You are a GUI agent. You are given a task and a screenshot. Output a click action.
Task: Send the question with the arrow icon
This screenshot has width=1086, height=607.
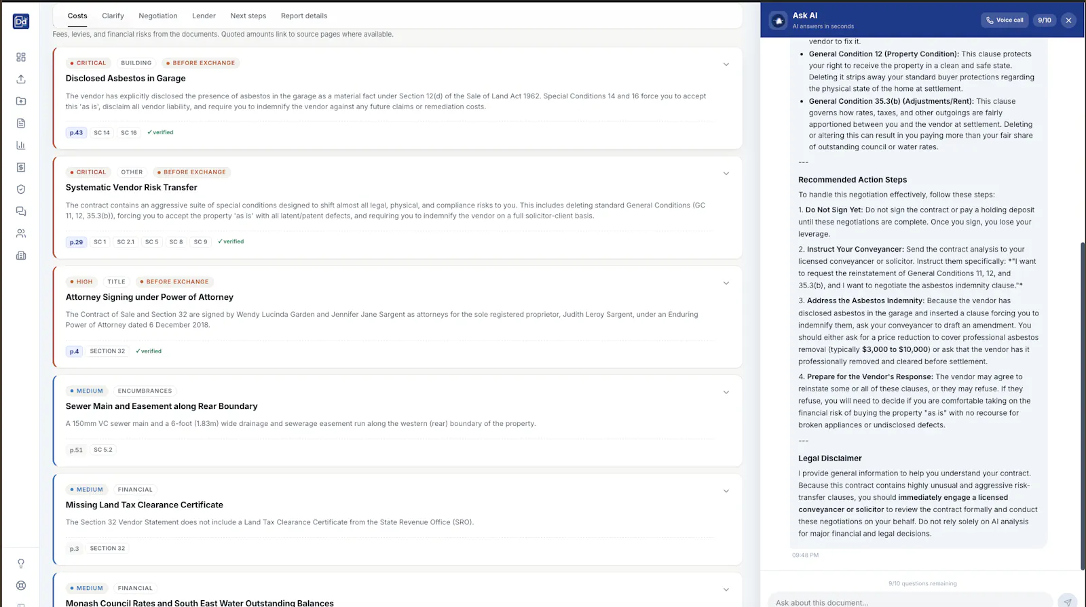(1068, 602)
